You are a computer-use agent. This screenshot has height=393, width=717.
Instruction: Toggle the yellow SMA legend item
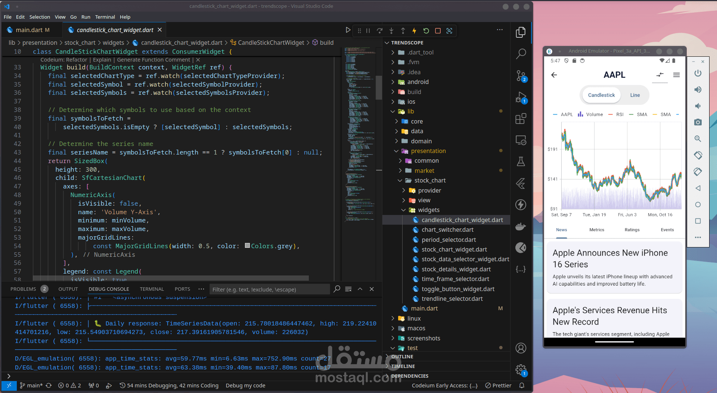662,115
